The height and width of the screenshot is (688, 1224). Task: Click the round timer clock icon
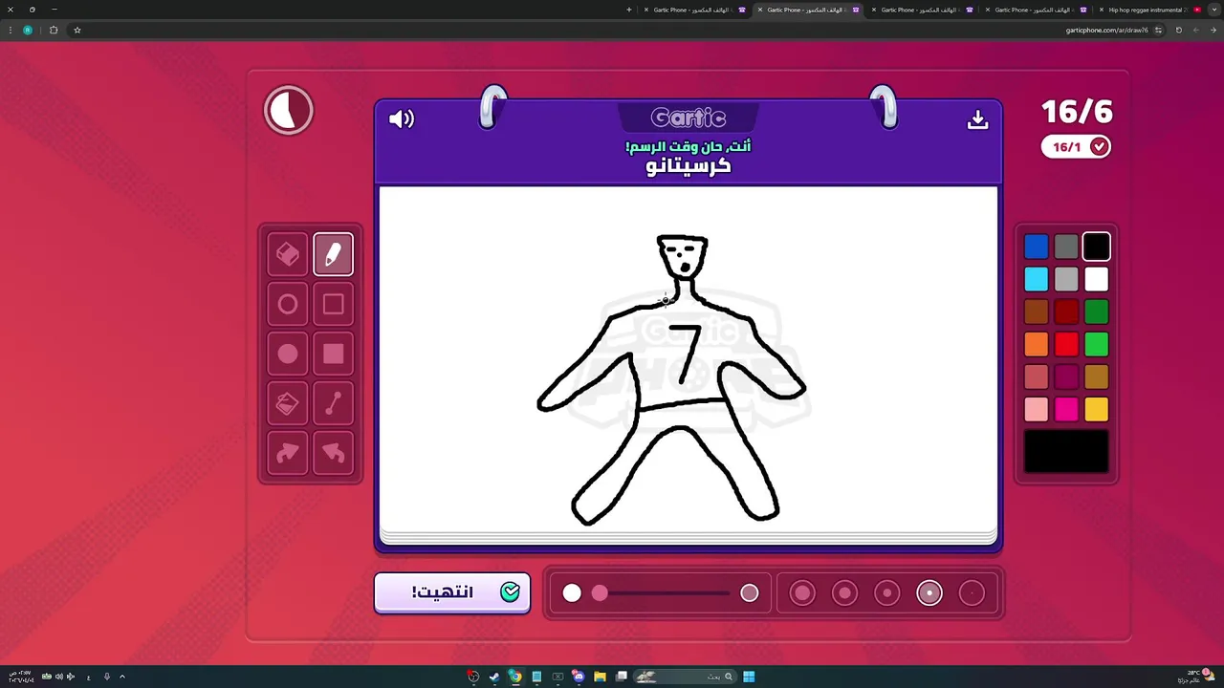click(289, 111)
